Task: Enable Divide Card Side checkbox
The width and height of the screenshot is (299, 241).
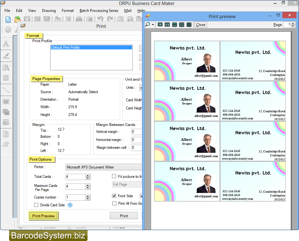Action: coord(36,205)
